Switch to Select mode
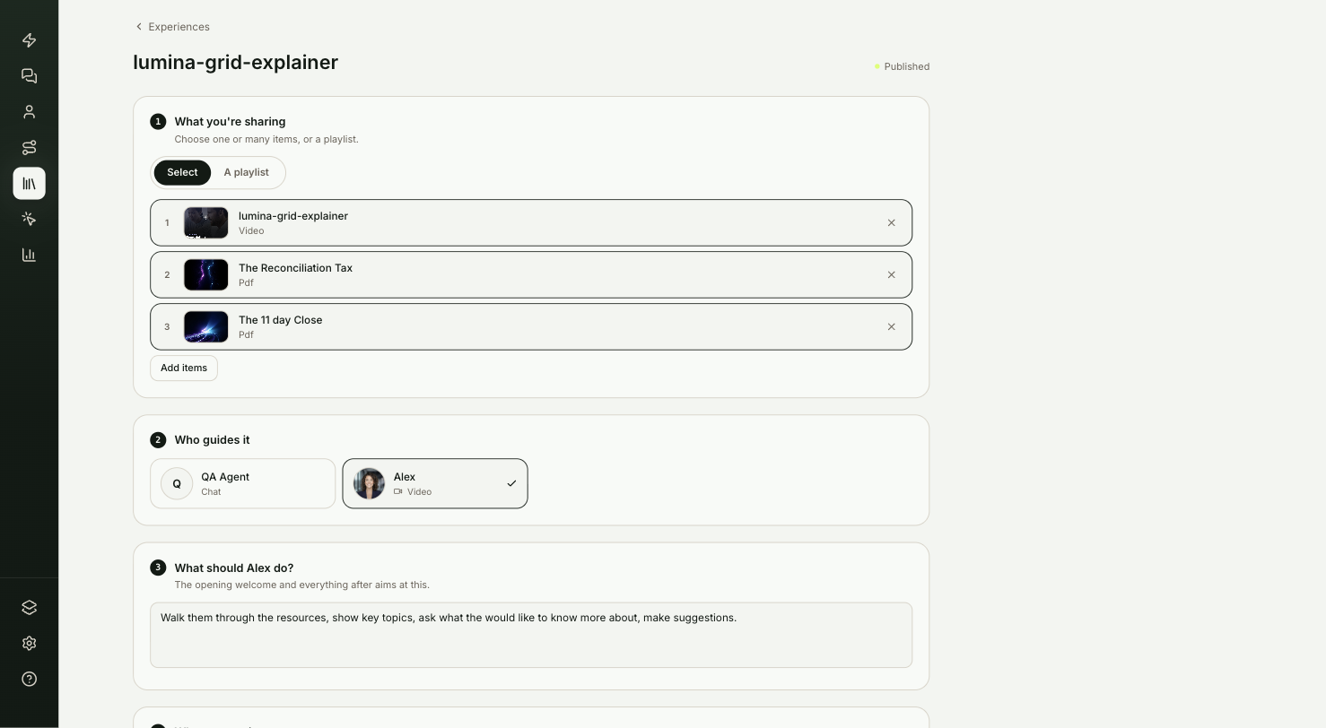Screen dimensions: 1326x728 182,172
